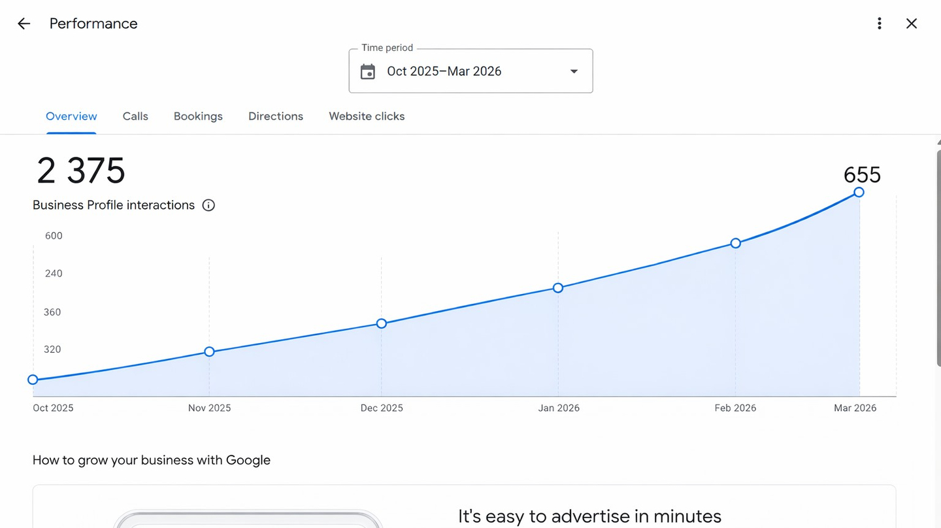The image size is (941, 528).
Task: Open the three-dot more options menu
Action: click(880, 24)
